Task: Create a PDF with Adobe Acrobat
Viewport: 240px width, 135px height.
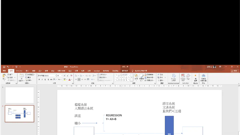Action: tap(173, 78)
